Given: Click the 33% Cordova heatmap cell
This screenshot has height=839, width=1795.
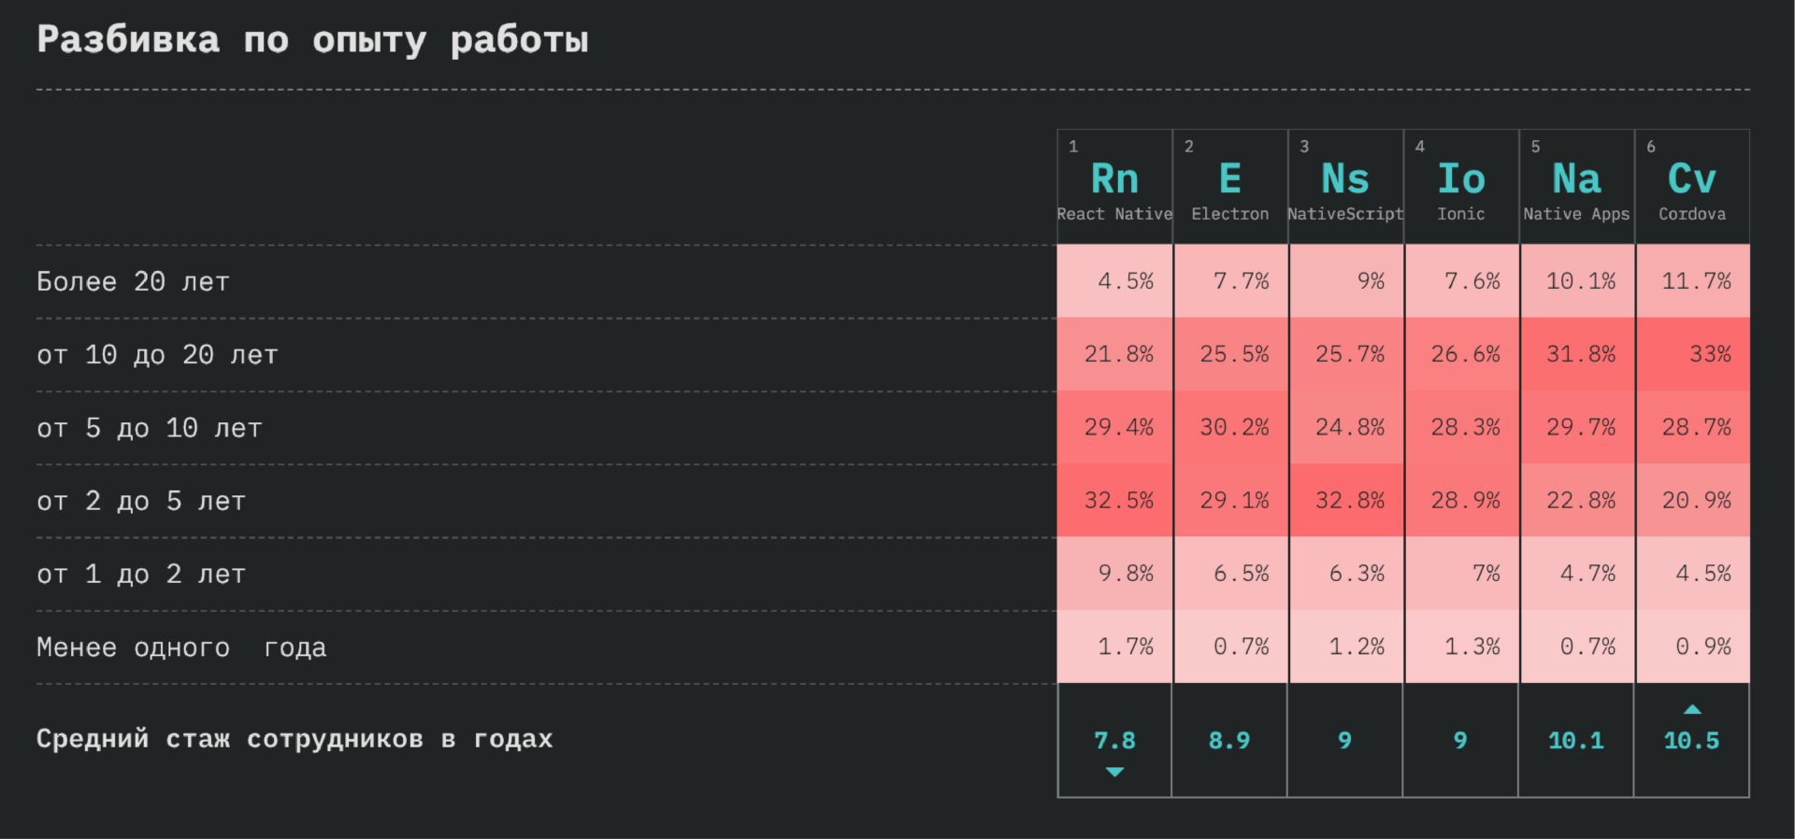Looking at the screenshot, I should coord(1692,354).
